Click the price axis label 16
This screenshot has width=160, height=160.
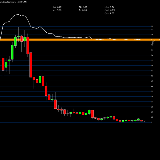click(x=152, y=112)
